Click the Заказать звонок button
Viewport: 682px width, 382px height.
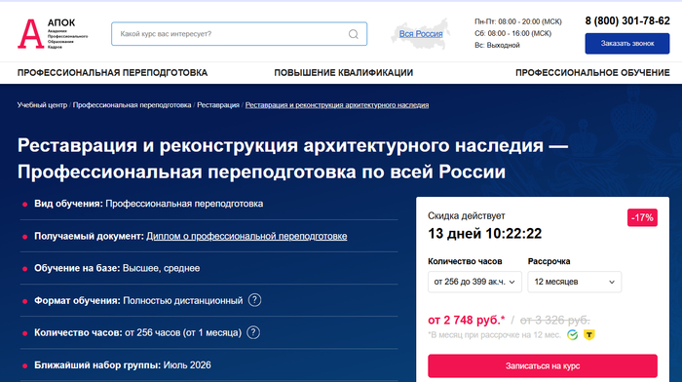coord(627,44)
